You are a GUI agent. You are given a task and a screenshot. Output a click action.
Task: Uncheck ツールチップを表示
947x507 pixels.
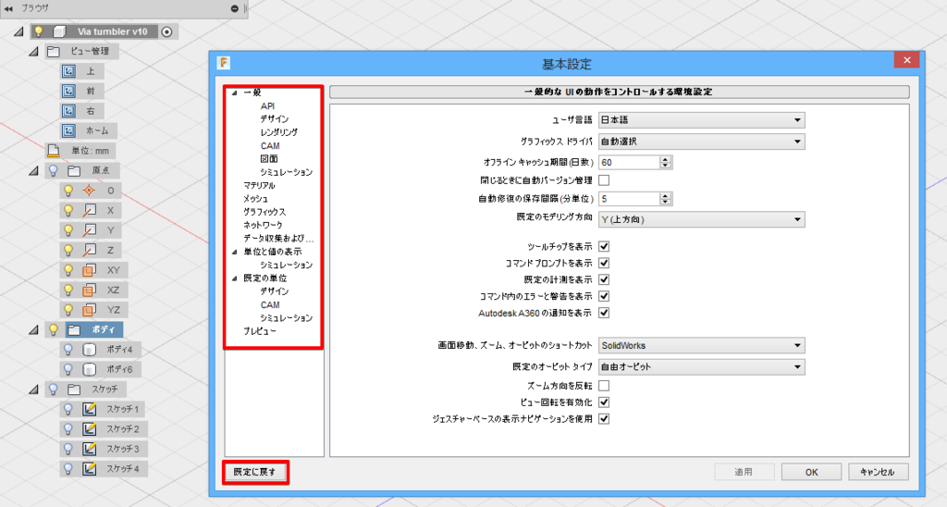pyautogui.click(x=604, y=246)
